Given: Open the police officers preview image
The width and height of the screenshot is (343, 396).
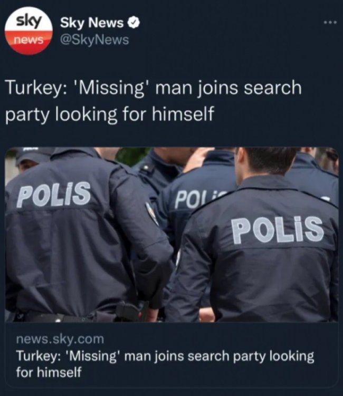Looking at the screenshot, I should (x=171, y=235).
